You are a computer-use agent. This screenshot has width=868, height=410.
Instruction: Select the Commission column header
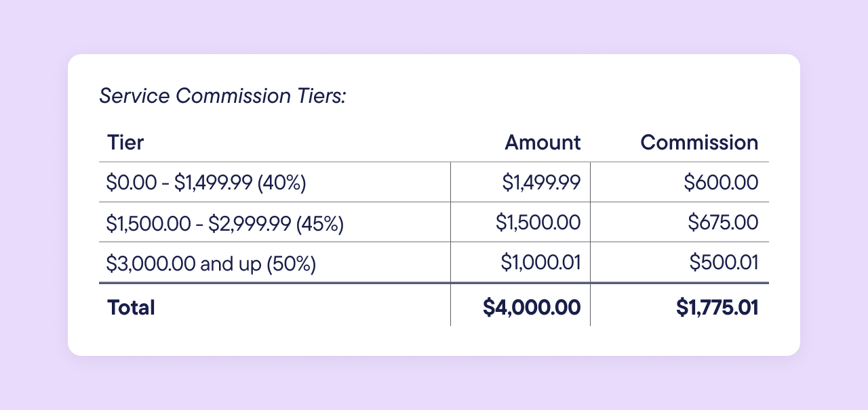point(699,142)
